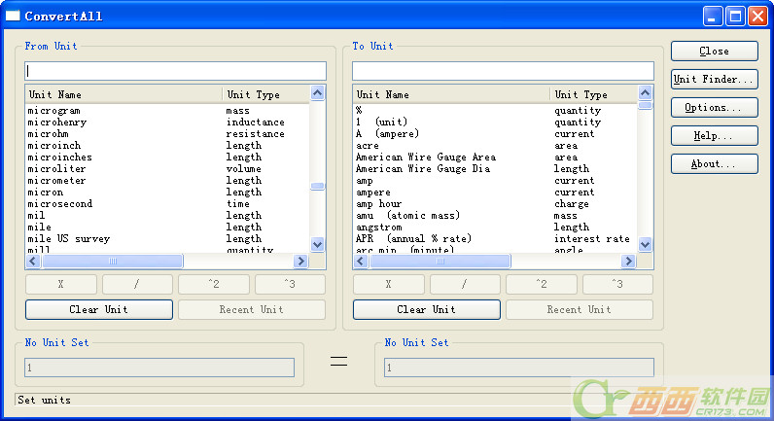
Task: Click the From Unit text input field
Action: tap(175, 71)
